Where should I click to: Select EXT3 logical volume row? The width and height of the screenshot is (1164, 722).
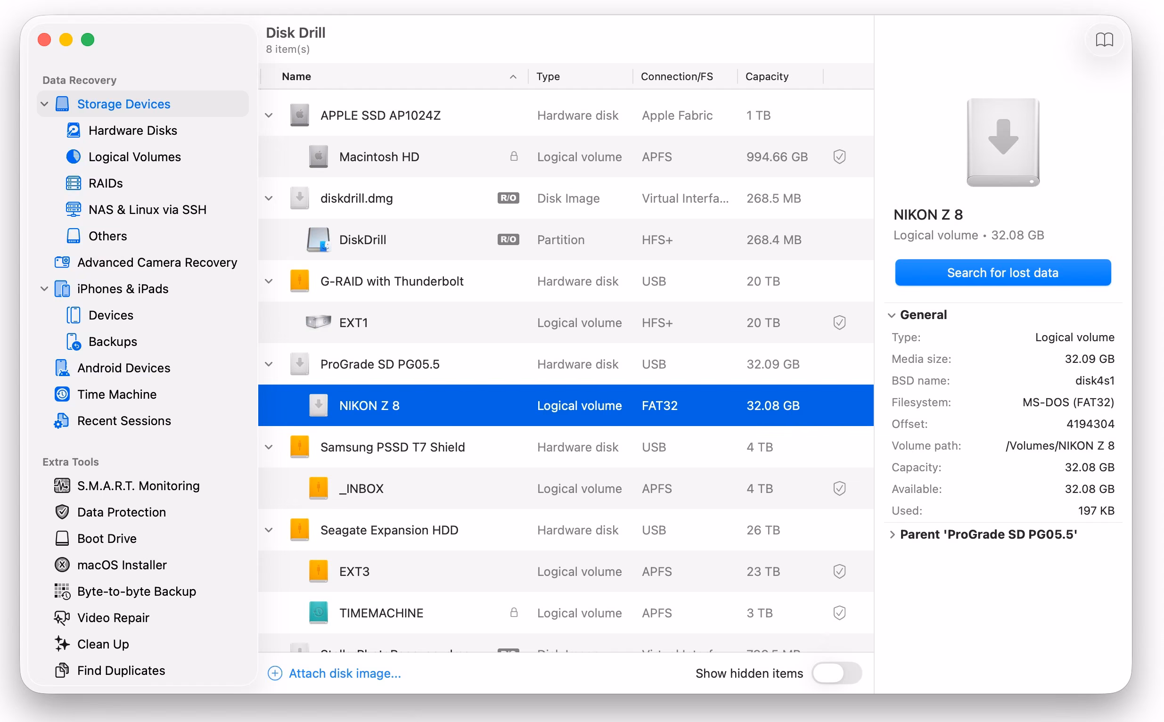pos(566,572)
